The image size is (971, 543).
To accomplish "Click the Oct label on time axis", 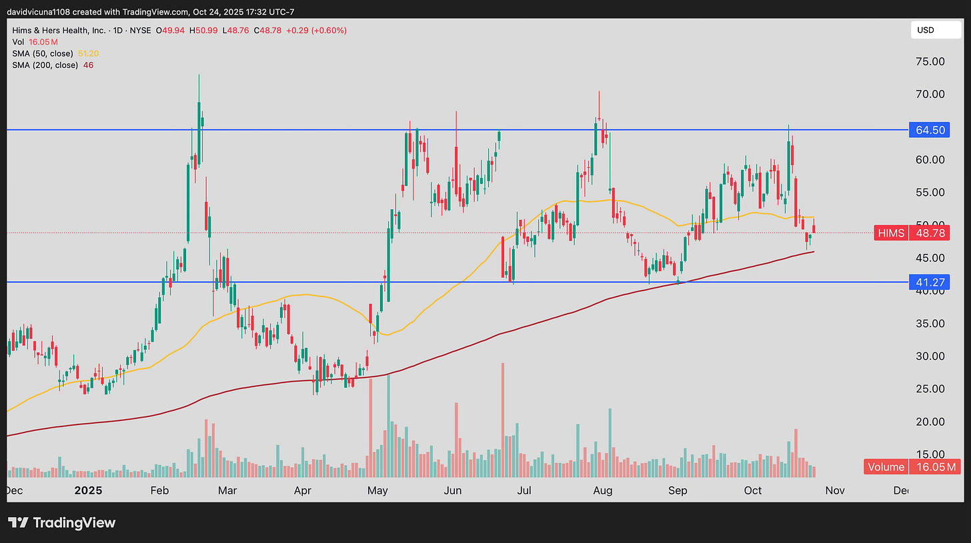I will tap(753, 490).
